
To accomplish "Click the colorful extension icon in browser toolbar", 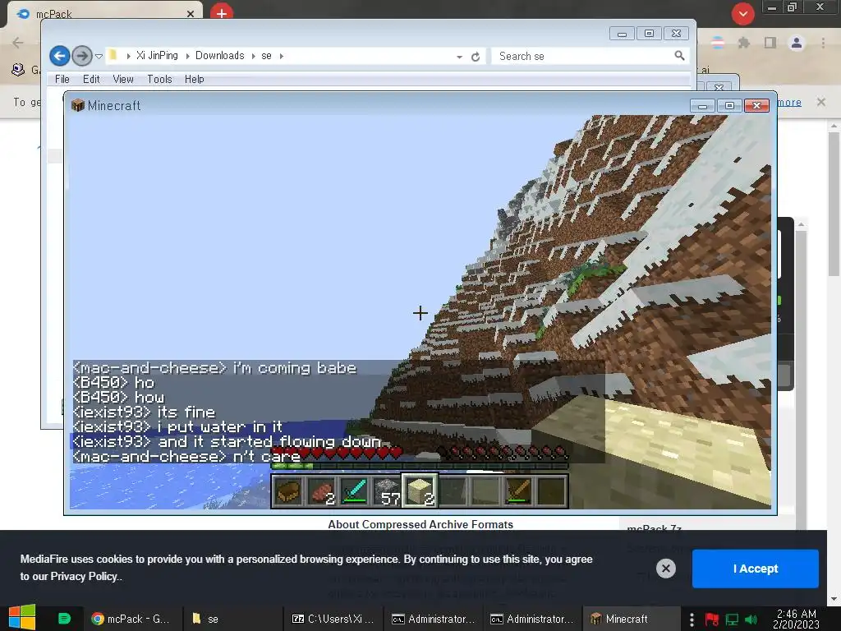I will [x=718, y=43].
